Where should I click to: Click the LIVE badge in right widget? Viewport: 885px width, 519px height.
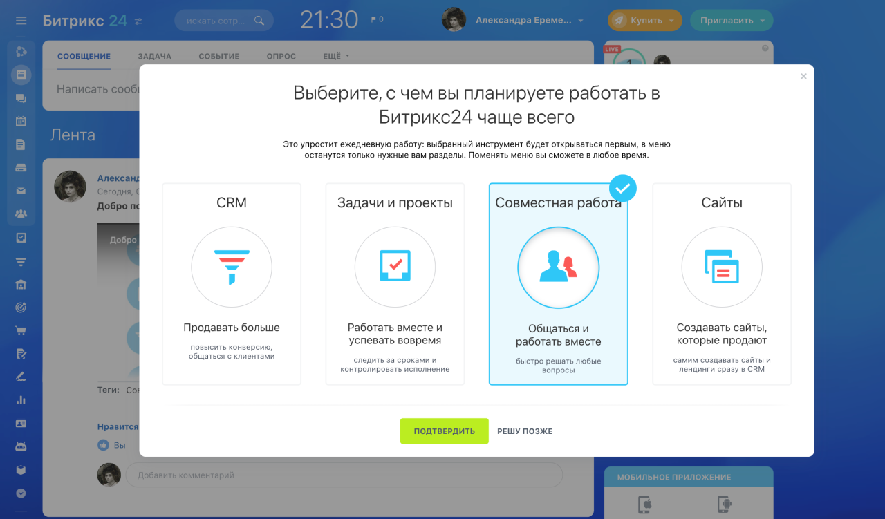pos(611,49)
